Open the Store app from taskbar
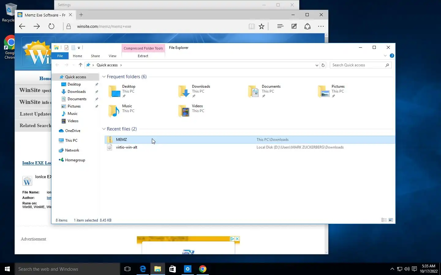This screenshot has height=275, width=441. [173, 269]
